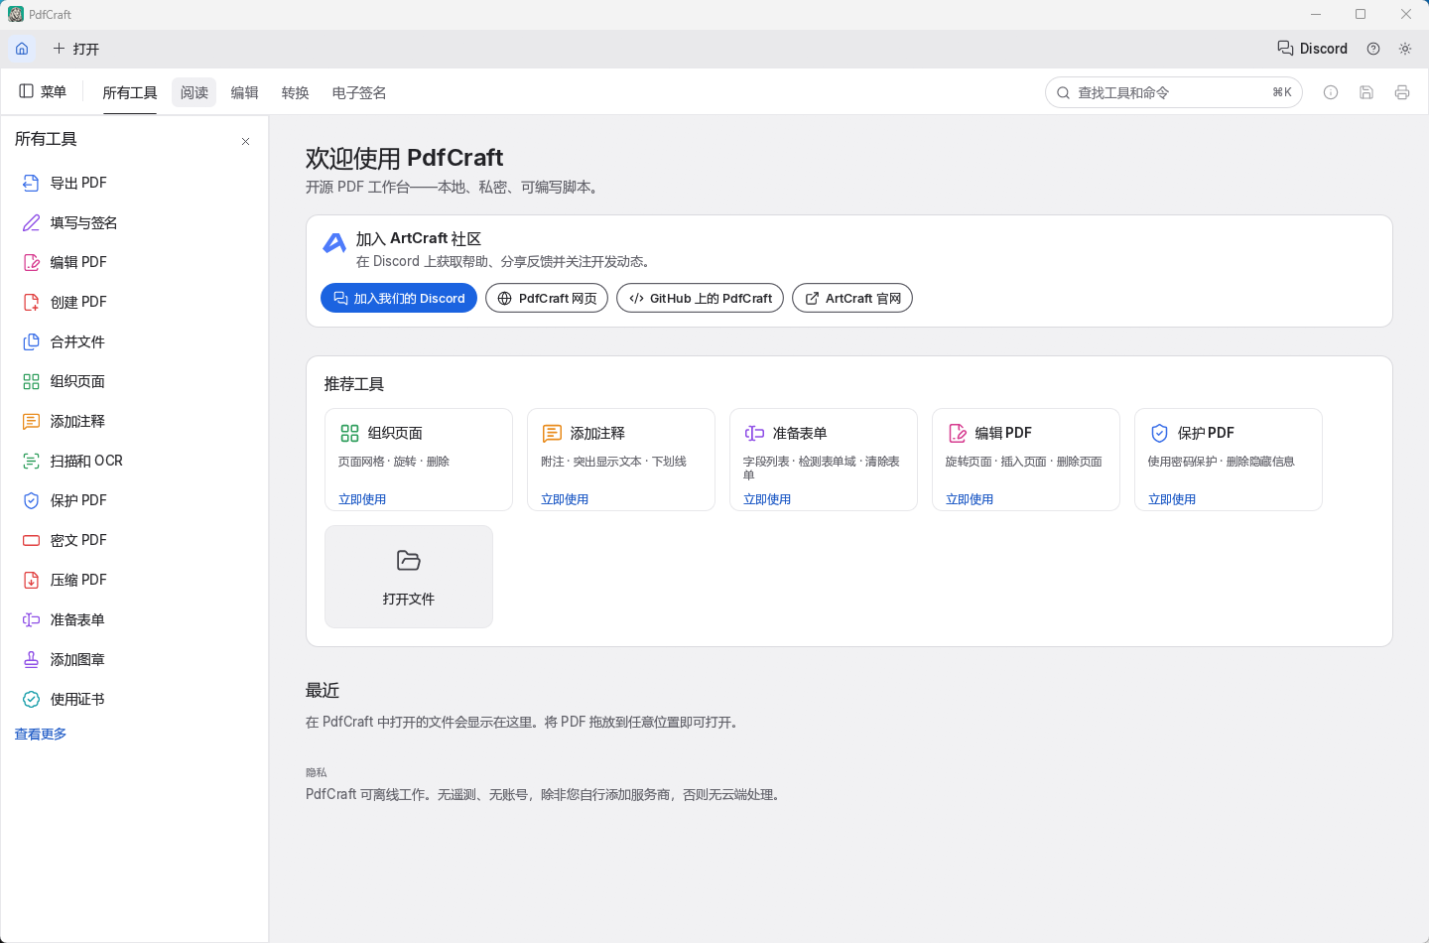This screenshot has height=943, width=1429.
Task: Click 加入我们的 Discord button
Action: [399, 298]
